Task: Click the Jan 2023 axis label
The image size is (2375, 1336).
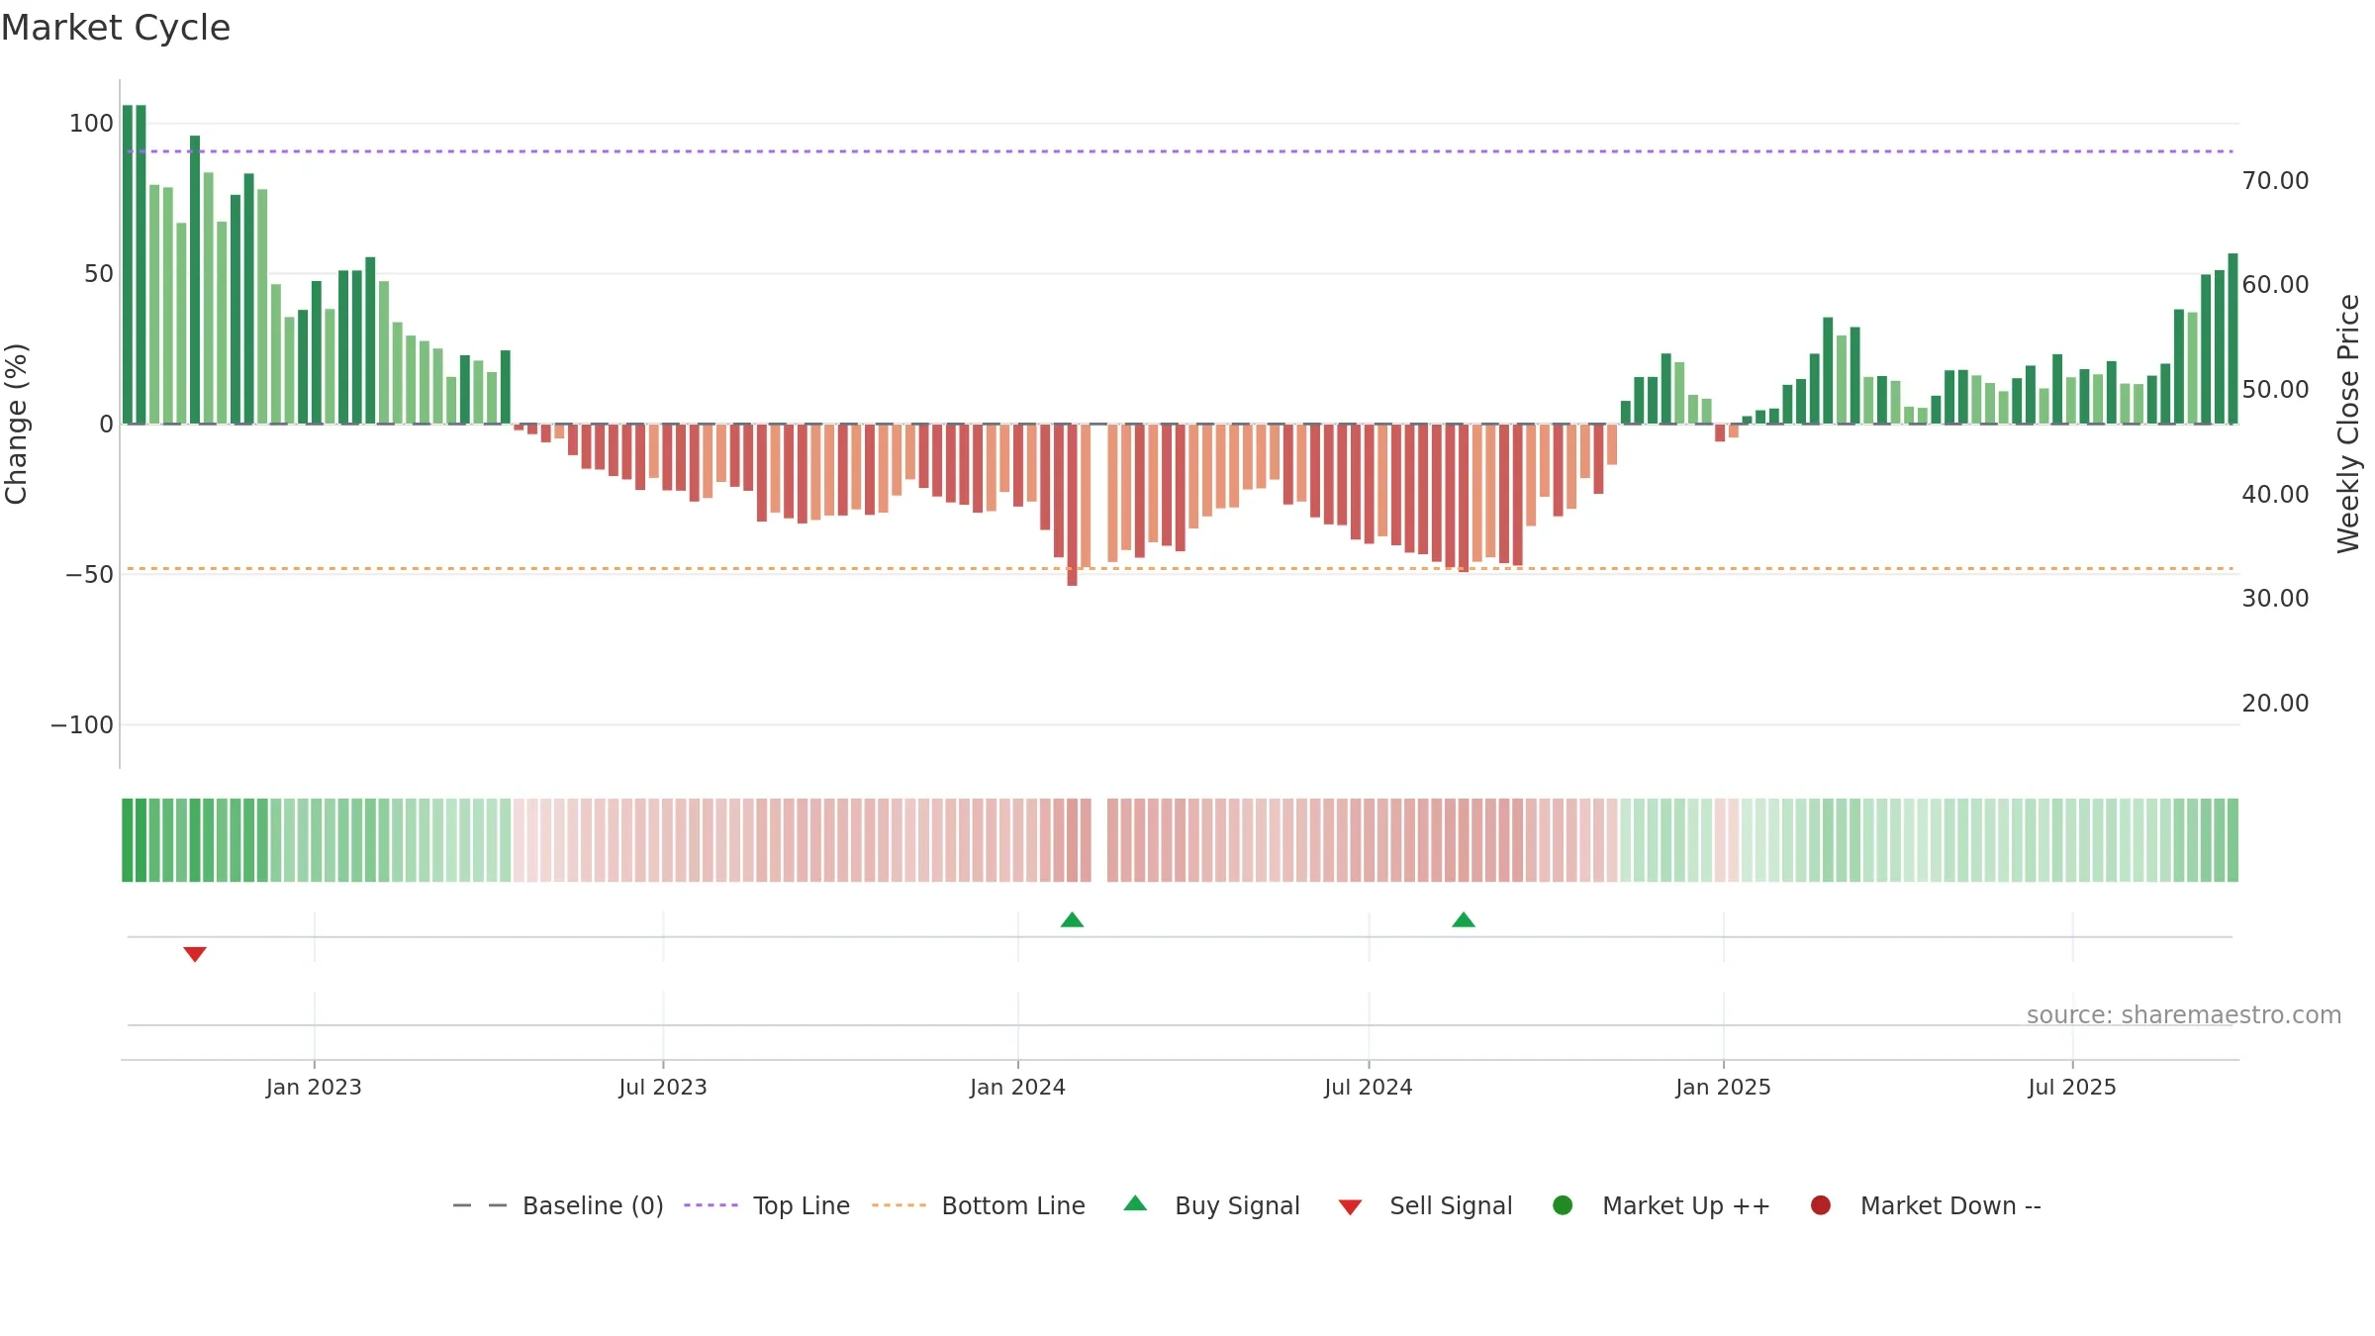Action: coord(314,1087)
